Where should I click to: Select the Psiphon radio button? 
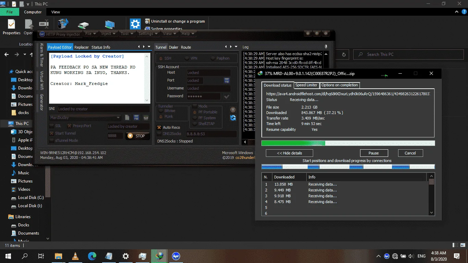213,58
